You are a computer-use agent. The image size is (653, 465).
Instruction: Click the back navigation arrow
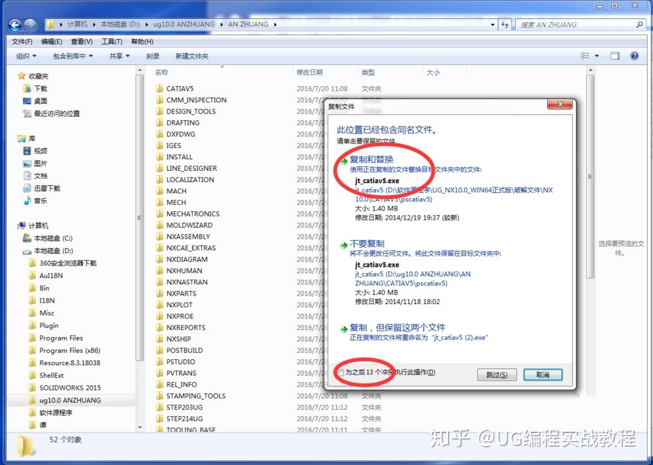14,24
